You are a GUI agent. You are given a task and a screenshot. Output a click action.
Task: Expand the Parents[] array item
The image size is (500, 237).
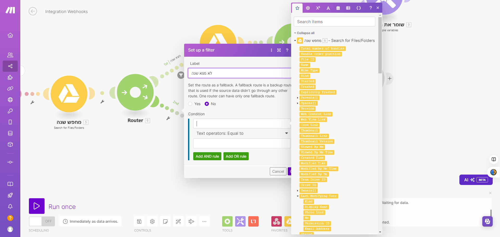click(298, 98)
